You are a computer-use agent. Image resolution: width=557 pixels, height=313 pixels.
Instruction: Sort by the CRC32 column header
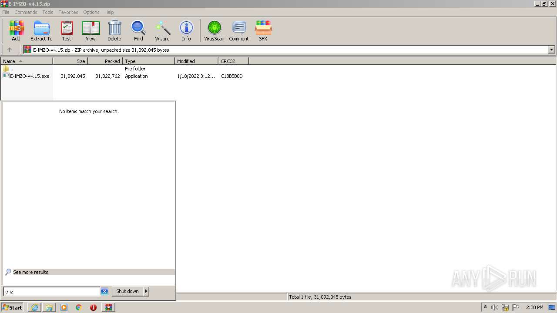pos(233,61)
